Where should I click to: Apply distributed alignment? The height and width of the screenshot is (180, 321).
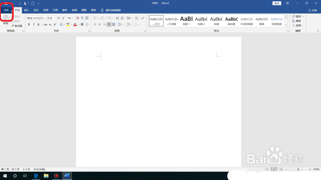(114, 25)
